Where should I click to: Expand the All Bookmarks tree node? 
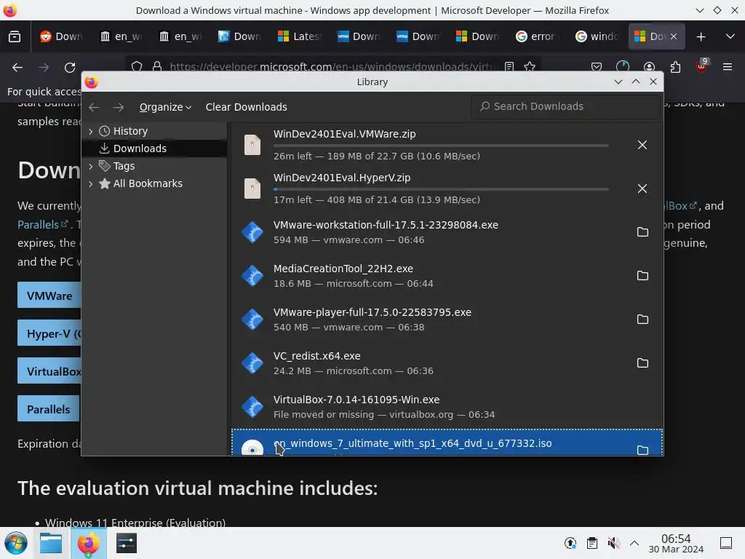[91, 183]
